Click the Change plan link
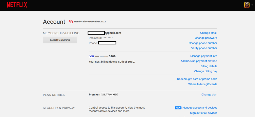 click(x=209, y=95)
